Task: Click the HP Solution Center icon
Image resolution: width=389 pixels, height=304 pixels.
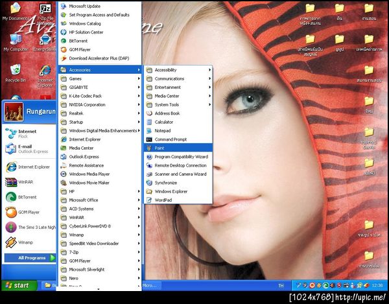Action: pyautogui.click(x=64, y=32)
